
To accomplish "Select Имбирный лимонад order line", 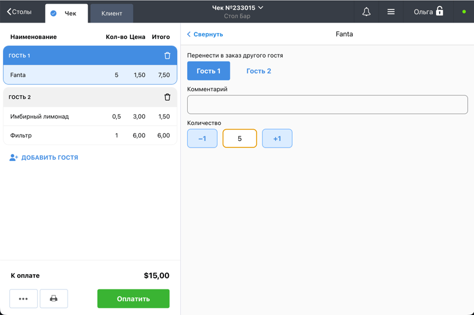I will coord(90,116).
